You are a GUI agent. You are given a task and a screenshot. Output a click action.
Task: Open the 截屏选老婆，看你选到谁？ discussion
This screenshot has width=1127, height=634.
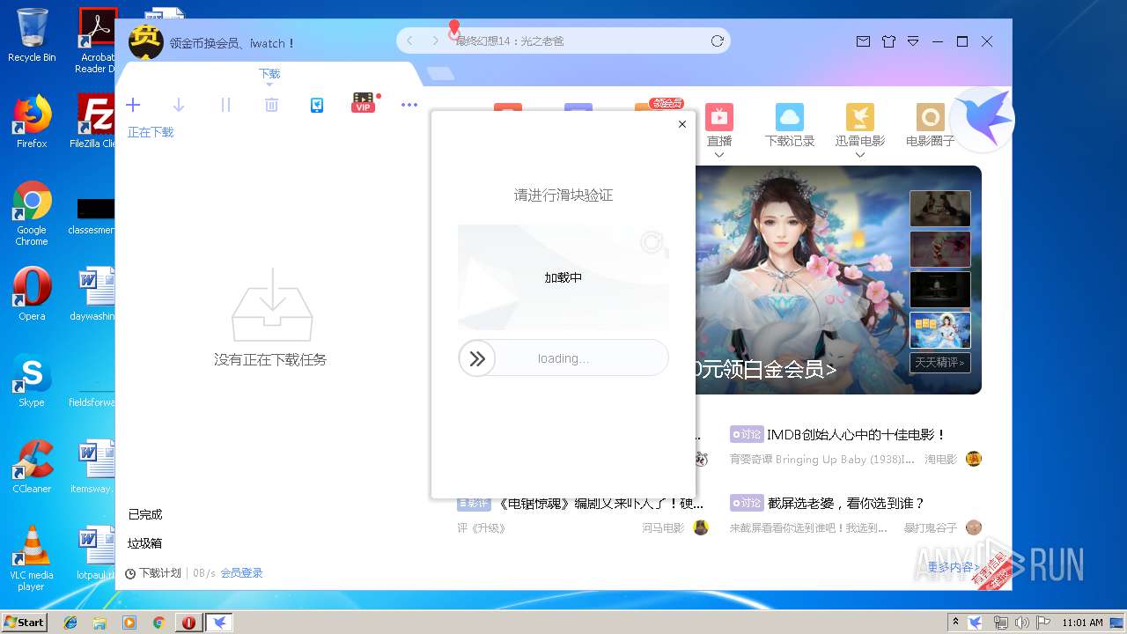pyautogui.click(x=846, y=503)
